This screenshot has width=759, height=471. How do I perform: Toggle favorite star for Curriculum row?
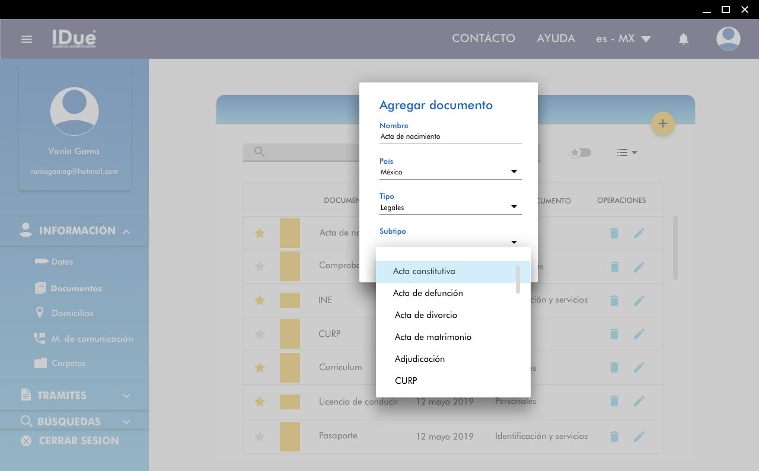pos(259,368)
